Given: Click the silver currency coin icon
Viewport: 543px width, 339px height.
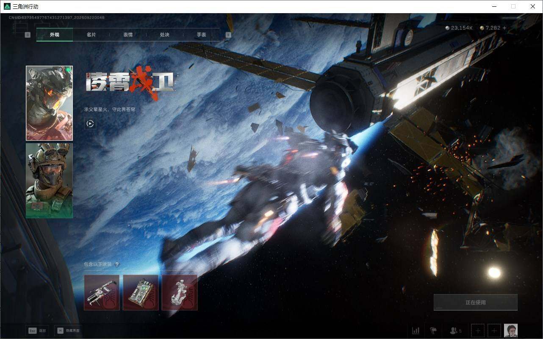Looking at the screenshot, I should (448, 28).
